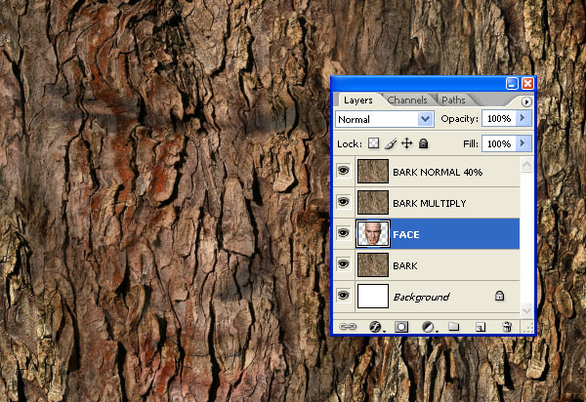Click the BARK layer thumbnail
Viewport: 586px width, 402px height.
[x=373, y=265]
